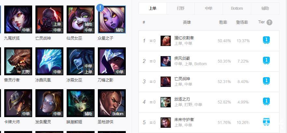287x133 pixels.
Task: Select the 辅助 tab
Action: (x=265, y=8)
